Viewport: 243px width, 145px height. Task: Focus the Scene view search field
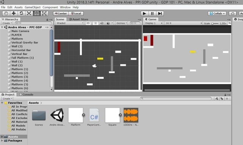(135, 23)
